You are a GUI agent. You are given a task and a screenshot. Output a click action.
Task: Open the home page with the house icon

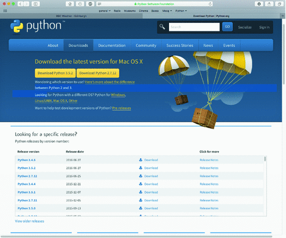point(70,4)
